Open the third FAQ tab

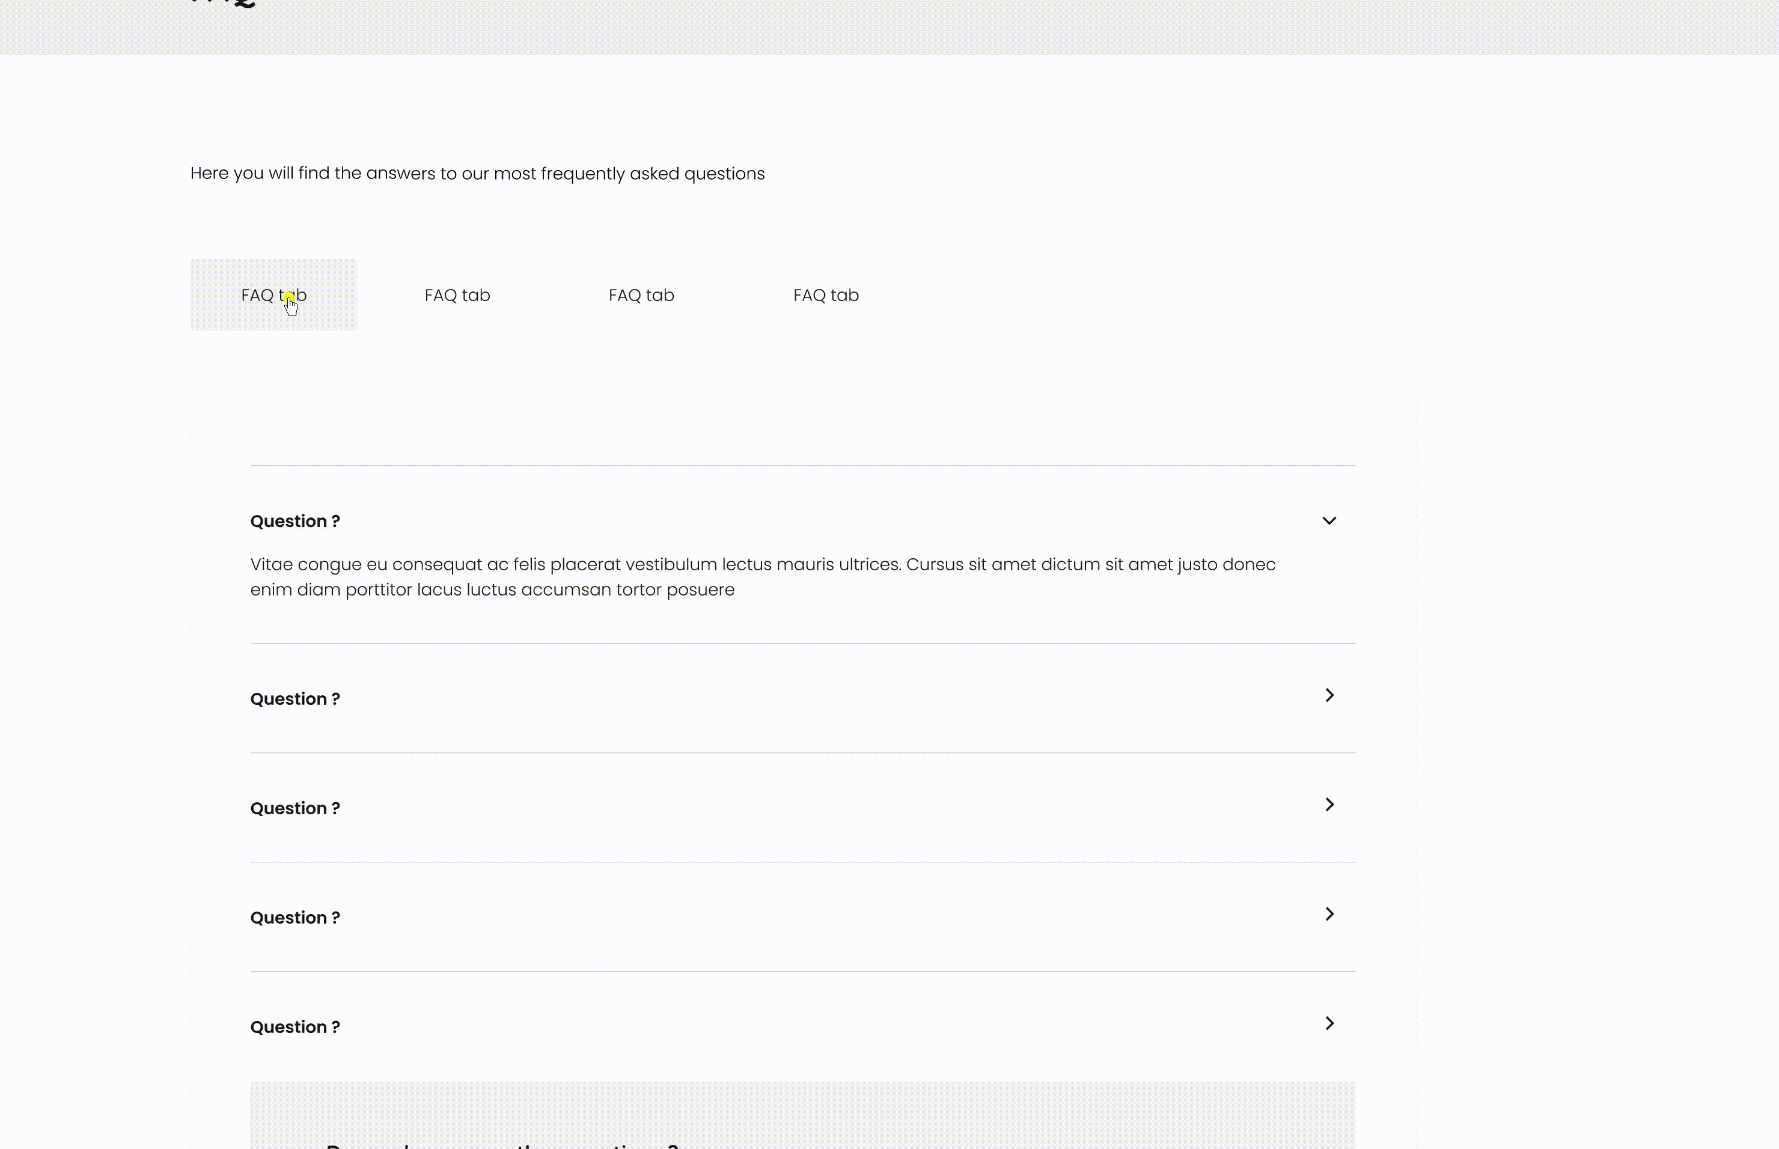coord(641,296)
